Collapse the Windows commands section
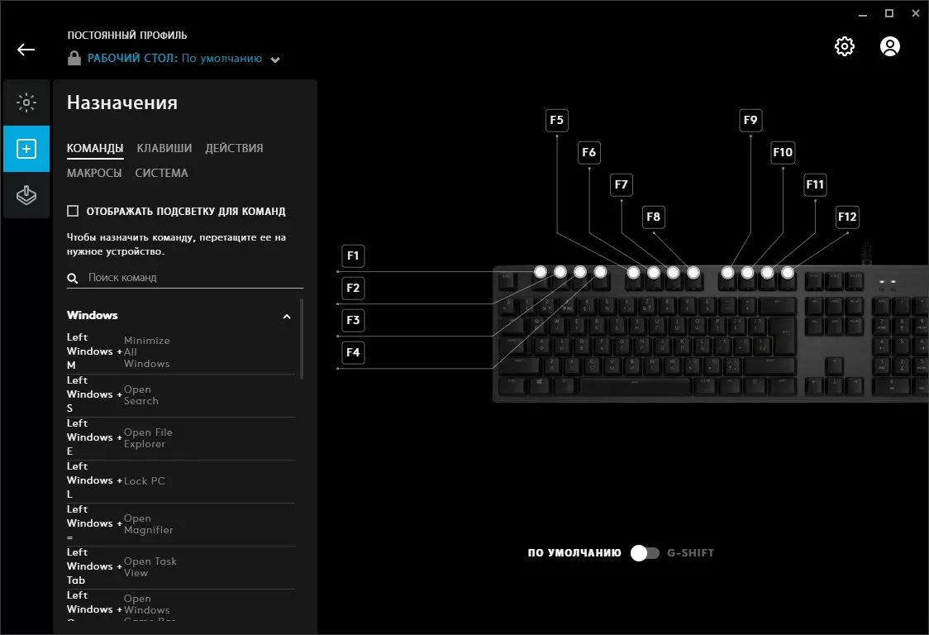 click(x=287, y=316)
